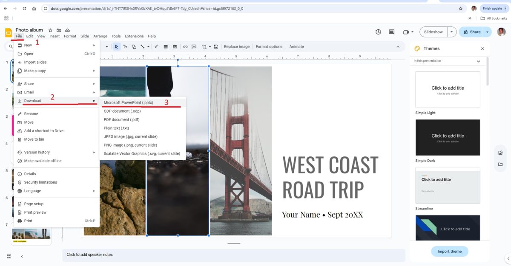Star the Photo album presentation
This screenshot has width=511, height=266.
(50, 30)
